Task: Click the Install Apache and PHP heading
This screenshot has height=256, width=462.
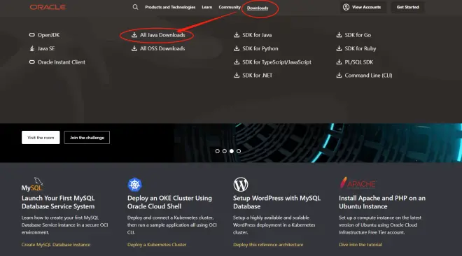Action: tap(382, 202)
